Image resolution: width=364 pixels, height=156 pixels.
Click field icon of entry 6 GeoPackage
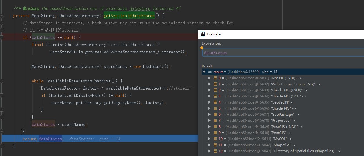pyautogui.click(x=215, y=114)
